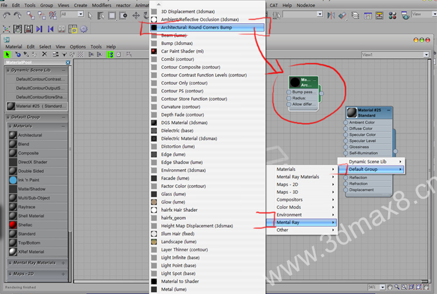Click the Named Selection Sets icon
The height and width of the screenshot is (294, 437).
(276, 15)
